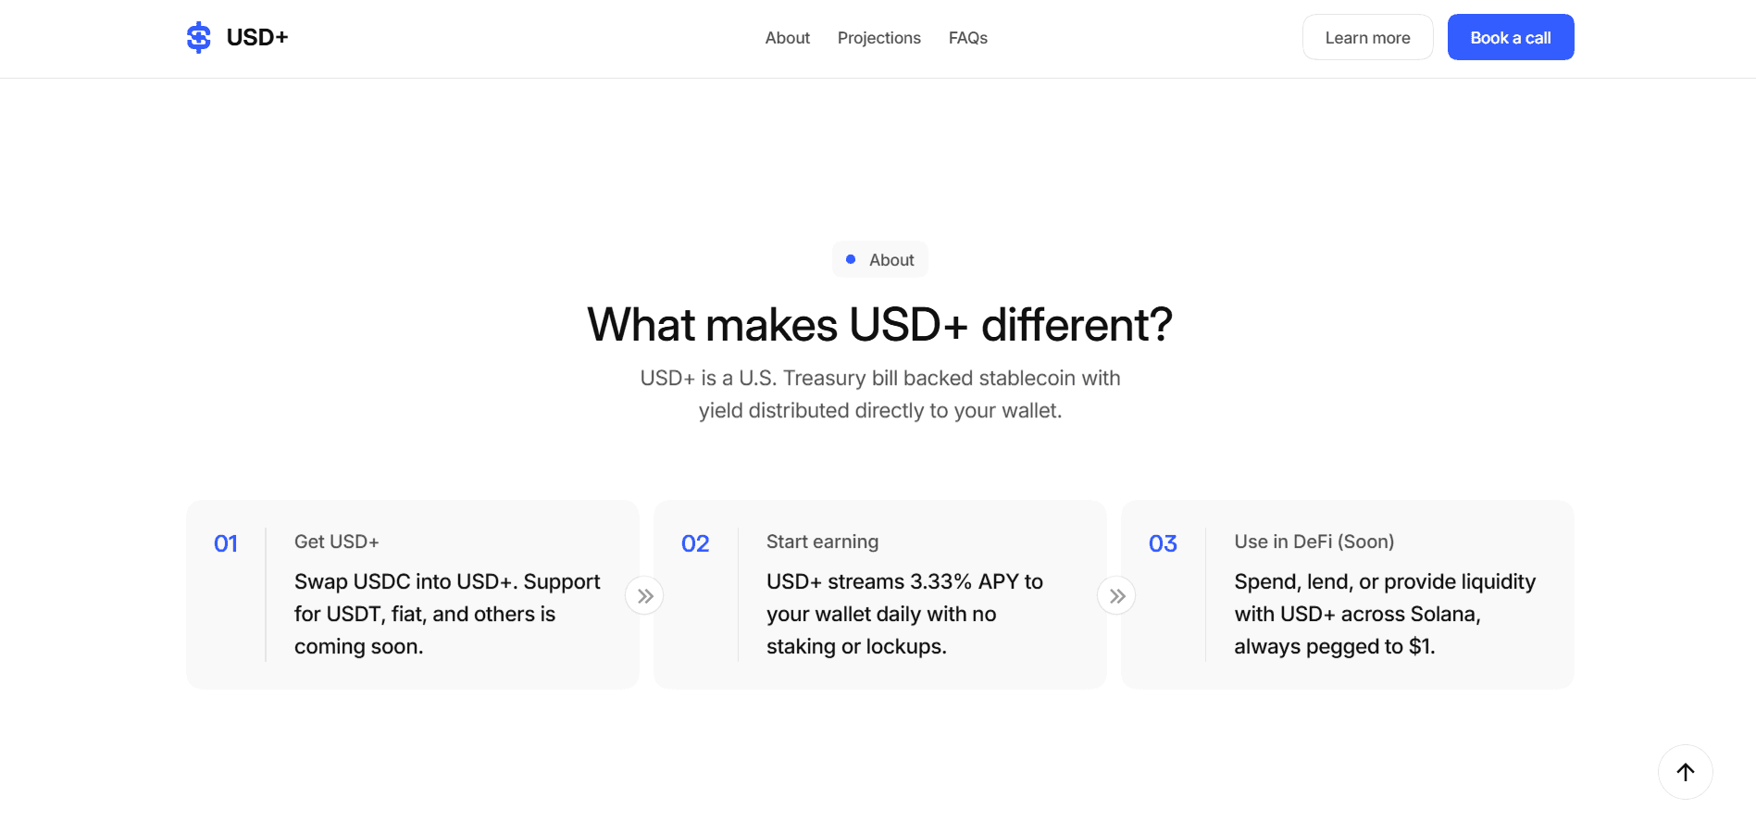The height and width of the screenshot is (834, 1756).
Task: Click the Book a call button
Action: [x=1510, y=37]
